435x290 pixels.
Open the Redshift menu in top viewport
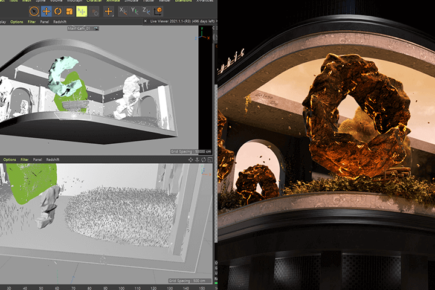[x=60, y=22]
